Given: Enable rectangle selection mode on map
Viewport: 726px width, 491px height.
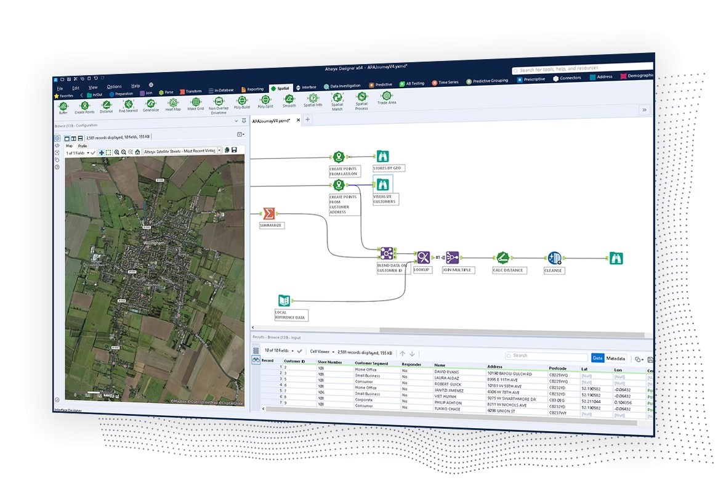Looking at the screenshot, I should click(x=108, y=152).
